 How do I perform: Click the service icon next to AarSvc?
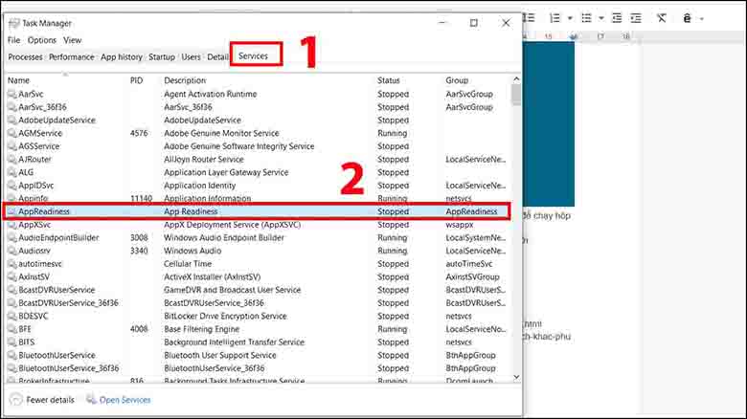[11, 95]
